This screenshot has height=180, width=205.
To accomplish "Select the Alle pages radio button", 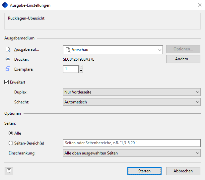I will click(11, 133).
